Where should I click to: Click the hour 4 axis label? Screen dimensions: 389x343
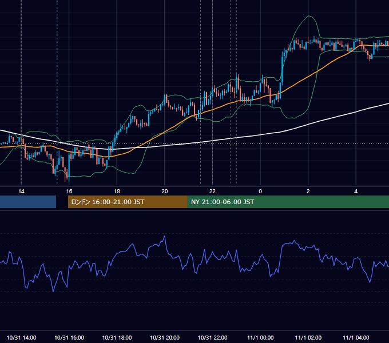pos(356,191)
